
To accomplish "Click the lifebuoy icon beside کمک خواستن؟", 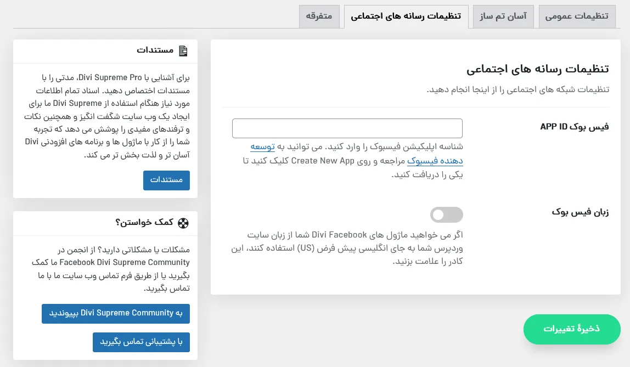I will pos(183,223).
